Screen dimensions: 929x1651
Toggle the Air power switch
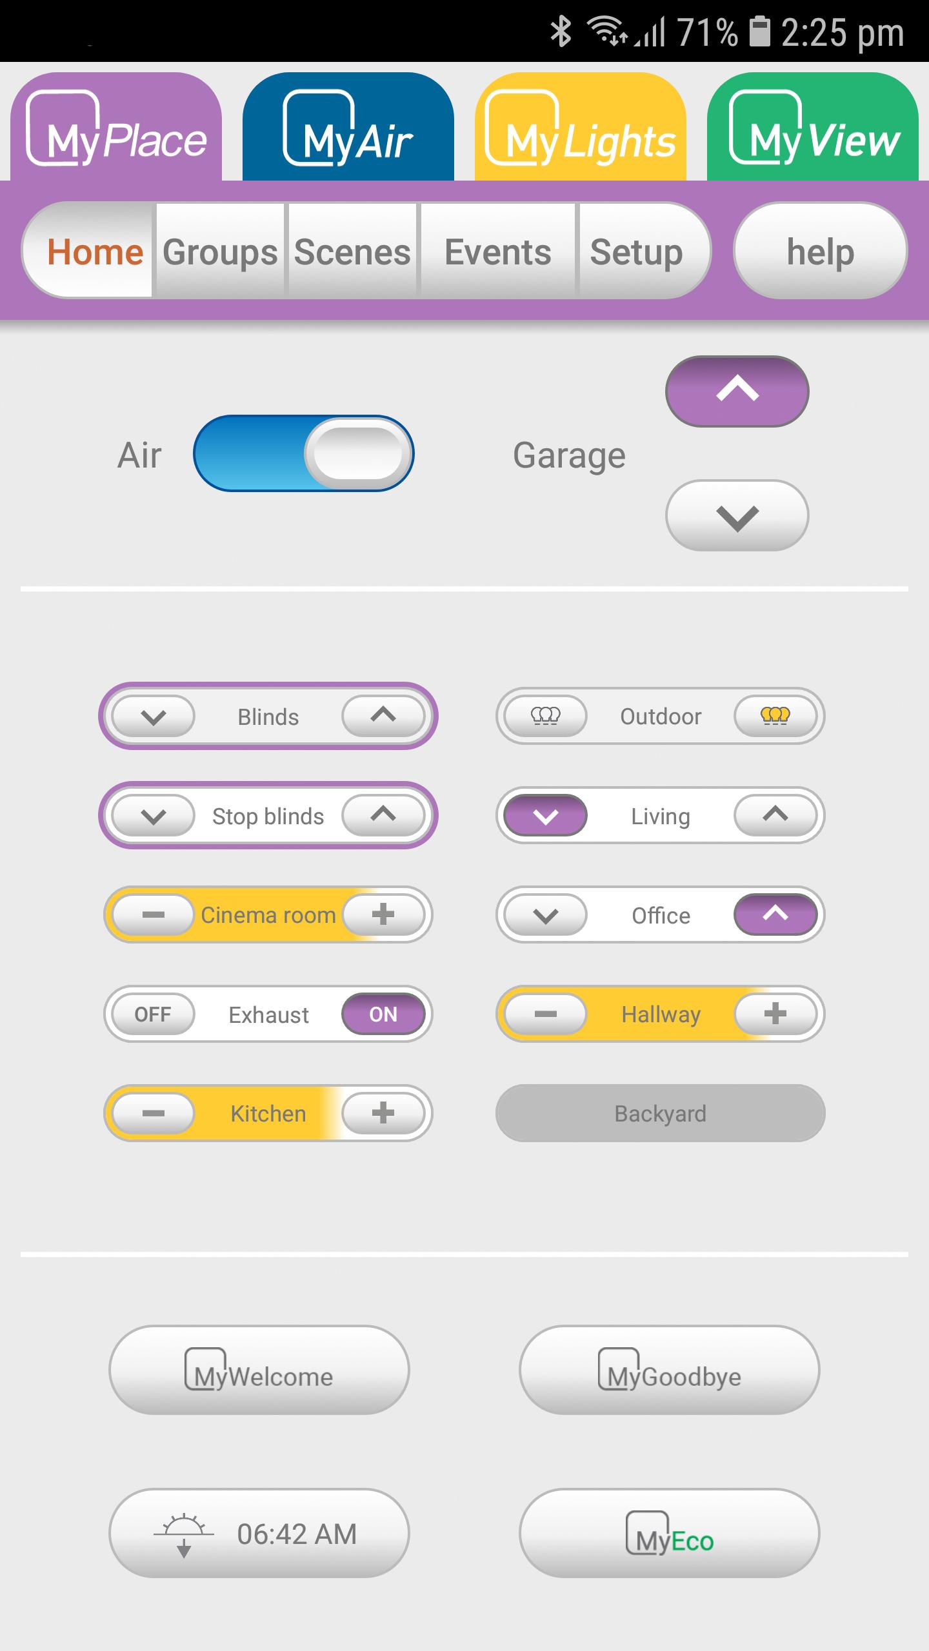[x=304, y=453]
